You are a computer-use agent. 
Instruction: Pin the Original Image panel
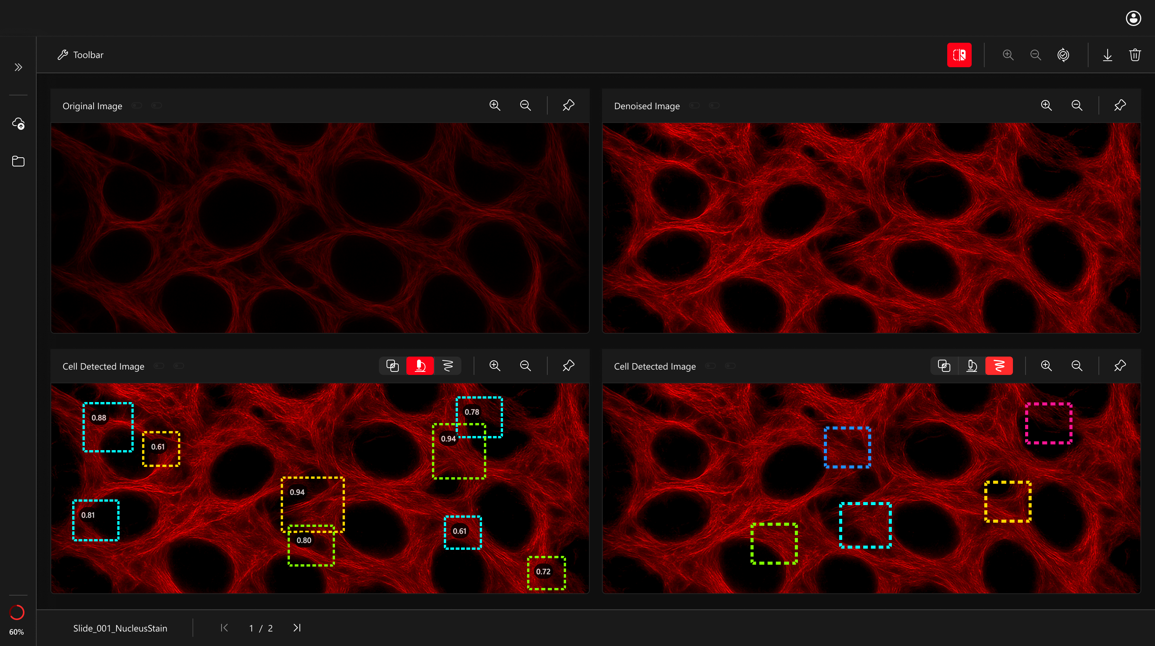click(568, 105)
